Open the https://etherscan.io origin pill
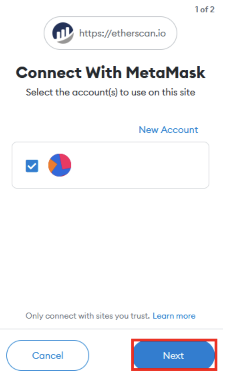Viewport: 227px width, 378px height. click(x=110, y=33)
